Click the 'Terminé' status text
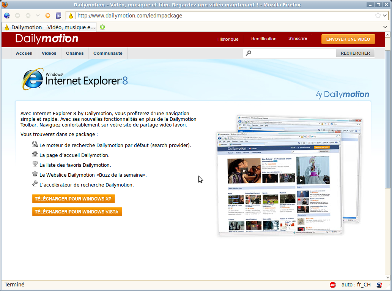The image size is (392, 291). click(14, 285)
